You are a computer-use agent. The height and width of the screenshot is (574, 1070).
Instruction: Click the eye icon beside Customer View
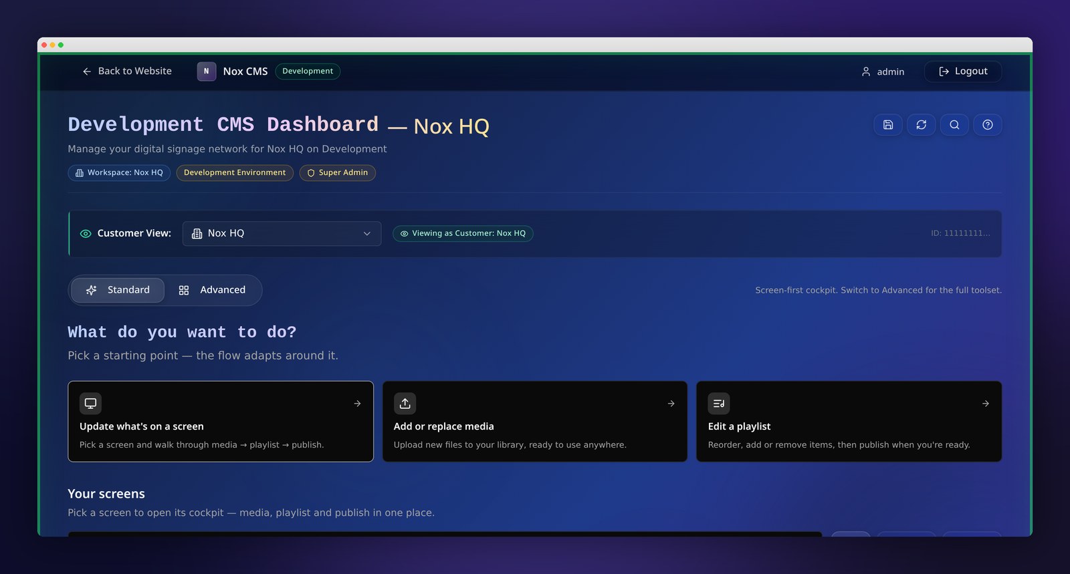tap(86, 234)
